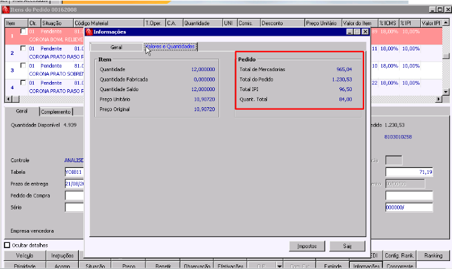Tick checkbox for item row 2
Viewport: 452px width, 272px height.
tap(23, 48)
